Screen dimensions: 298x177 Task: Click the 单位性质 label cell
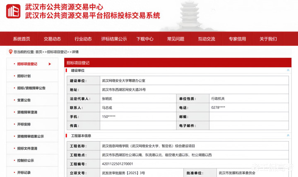tap(193, 99)
